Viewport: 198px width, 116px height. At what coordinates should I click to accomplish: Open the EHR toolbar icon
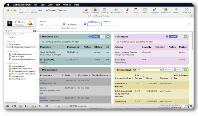pos(145,11)
